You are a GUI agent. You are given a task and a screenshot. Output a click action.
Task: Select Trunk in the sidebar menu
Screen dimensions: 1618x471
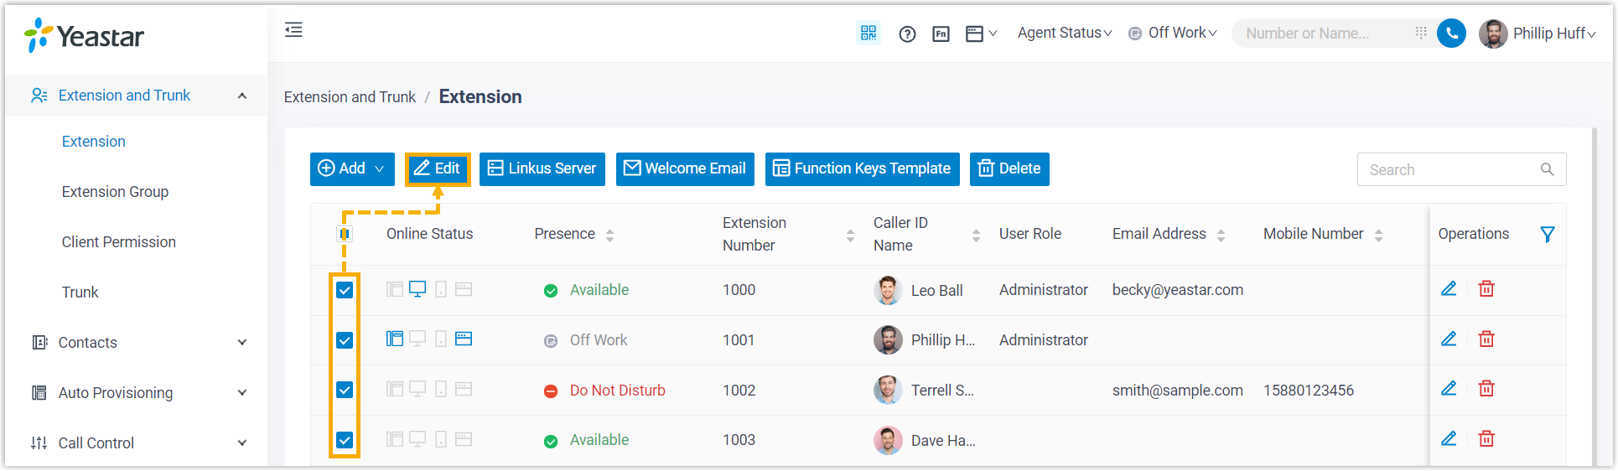(x=80, y=292)
